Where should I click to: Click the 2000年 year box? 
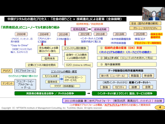click(x=21, y=34)
